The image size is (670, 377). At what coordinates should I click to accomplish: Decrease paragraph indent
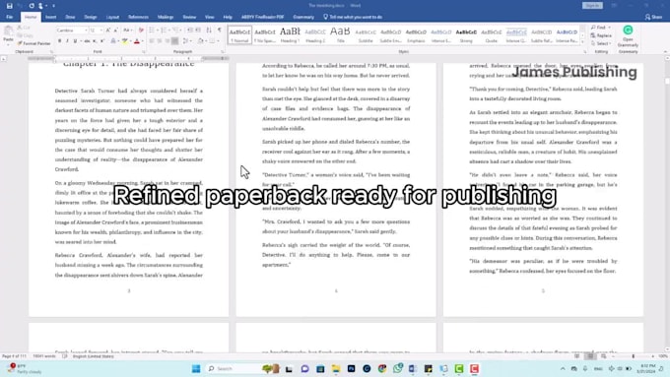pyautogui.click(x=190, y=31)
